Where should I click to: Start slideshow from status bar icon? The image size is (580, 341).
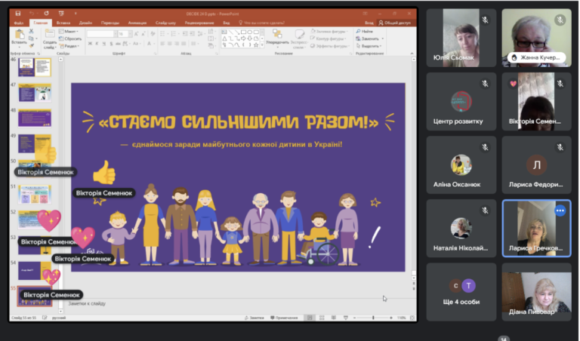pyautogui.click(x=345, y=318)
